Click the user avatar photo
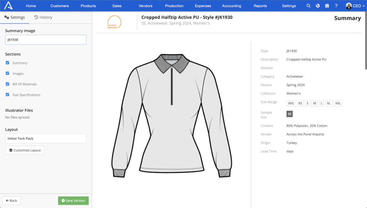Image resolution: width=367 pixels, height=208 pixels. tap(348, 6)
